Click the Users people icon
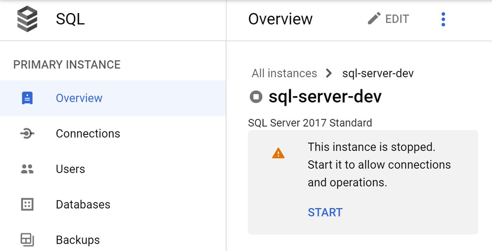The image size is (492, 251). pos(27,169)
